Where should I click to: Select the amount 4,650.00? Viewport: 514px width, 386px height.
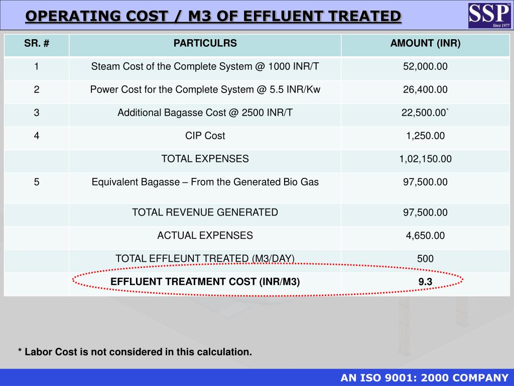426,235
